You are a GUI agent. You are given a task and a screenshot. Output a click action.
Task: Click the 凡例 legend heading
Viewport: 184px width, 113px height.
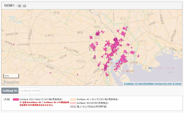7,99
